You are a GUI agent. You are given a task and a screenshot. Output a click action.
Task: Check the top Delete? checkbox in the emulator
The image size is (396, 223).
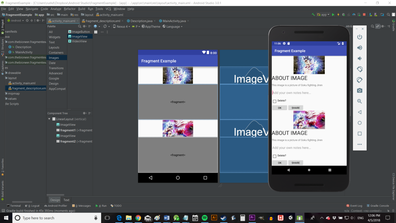click(275, 101)
